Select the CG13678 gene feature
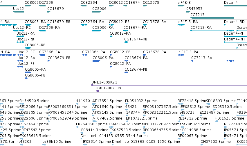The width and height of the screenshot is (247, 146). 145,6
